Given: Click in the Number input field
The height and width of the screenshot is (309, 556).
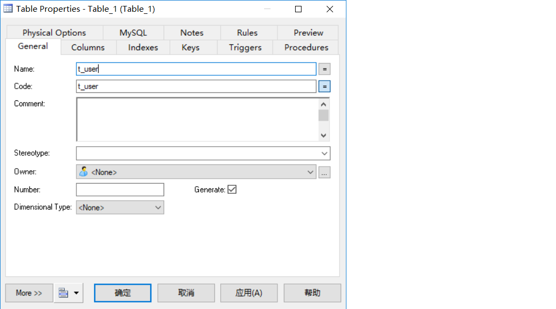Looking at the screenshot, I should (x=120, y=189).
